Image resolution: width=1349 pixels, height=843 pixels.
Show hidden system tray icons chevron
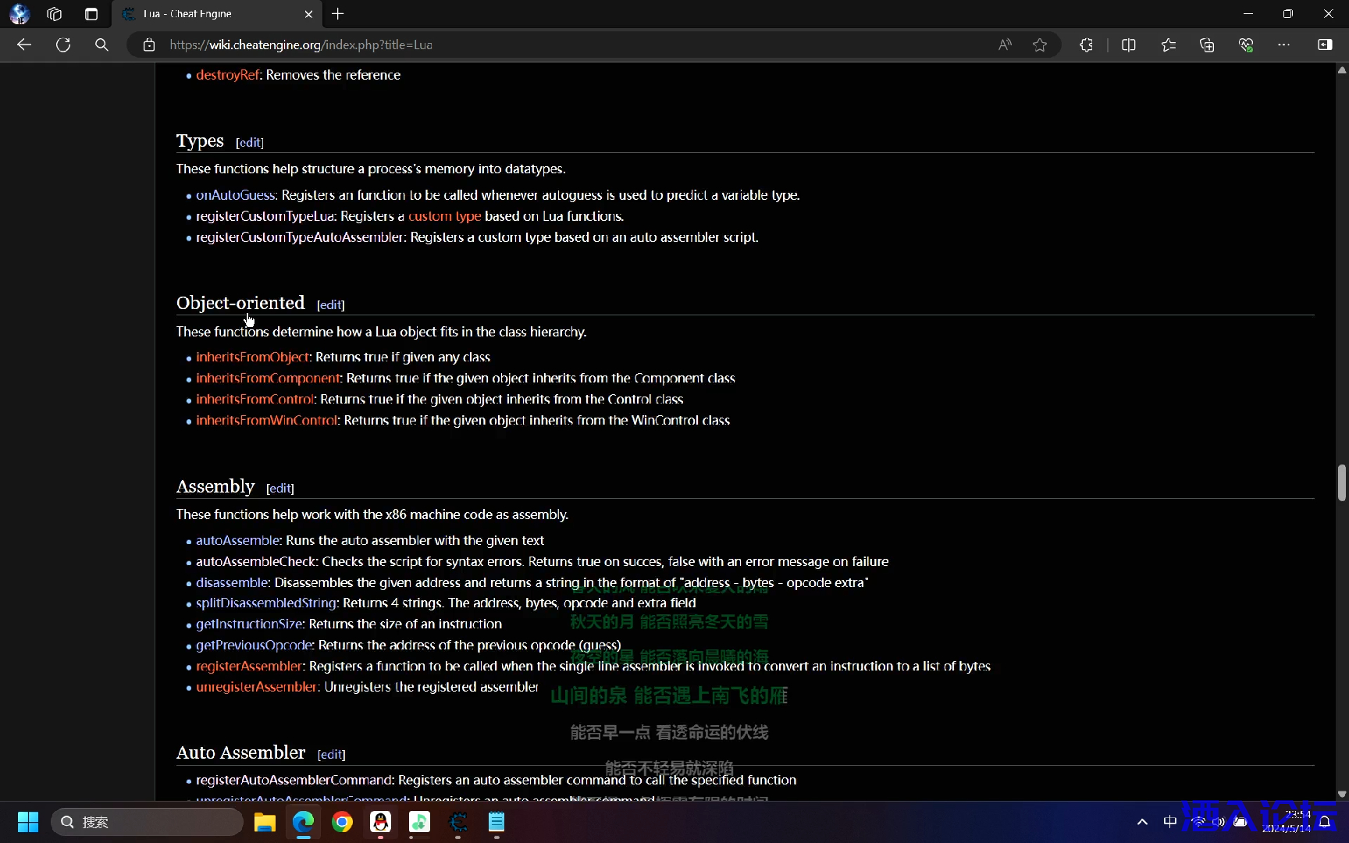point(1142,822)
